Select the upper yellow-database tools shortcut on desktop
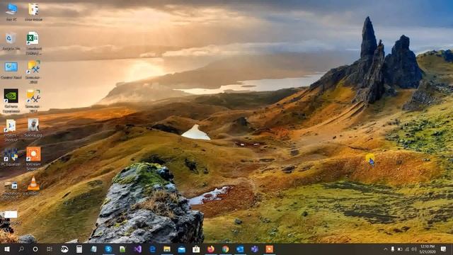This screenshot has height=255, width=453. pyautogui.click(x=33, y=72)
